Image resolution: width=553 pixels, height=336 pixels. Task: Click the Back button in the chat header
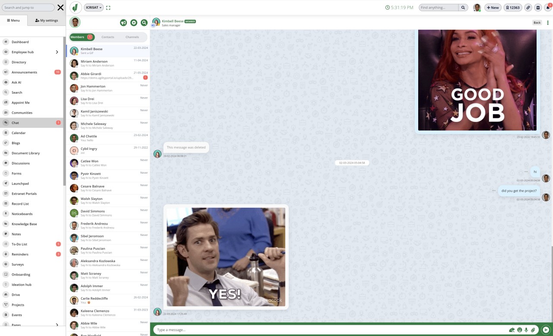pyautogui.click(x=537, y=22)
